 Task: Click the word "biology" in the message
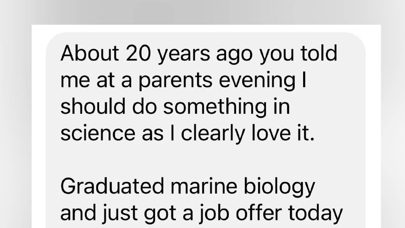coord(279,186)
